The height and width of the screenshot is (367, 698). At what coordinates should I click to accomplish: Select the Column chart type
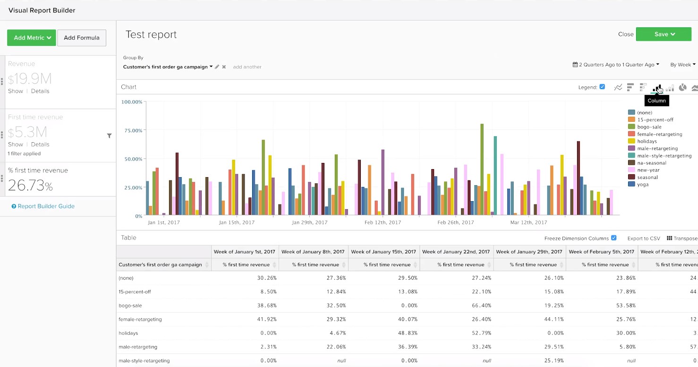657,87
